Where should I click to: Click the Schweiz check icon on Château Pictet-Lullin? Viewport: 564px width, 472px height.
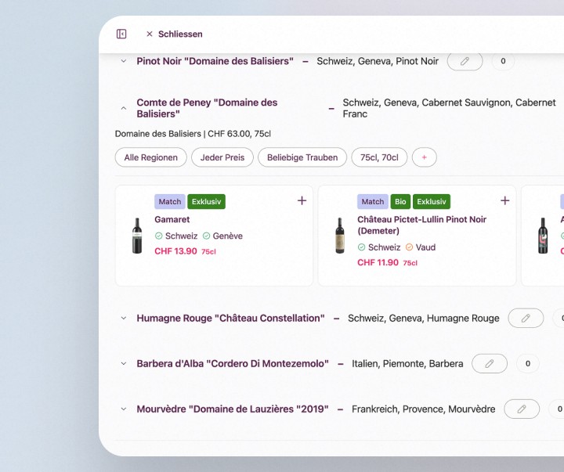point(361,247)
